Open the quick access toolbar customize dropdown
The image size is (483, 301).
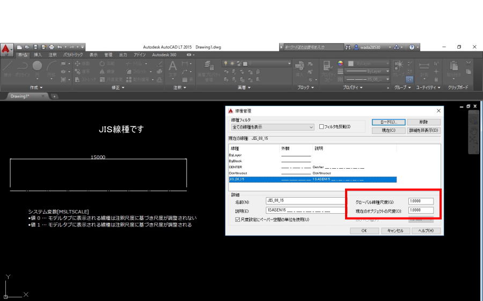(x=82, y=47)
